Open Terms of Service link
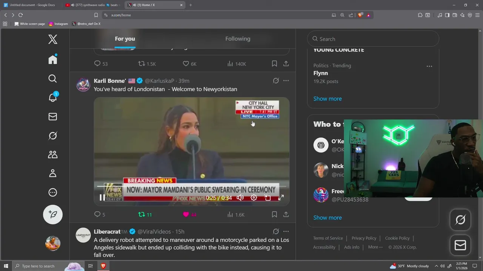Screen dimensions: 483x271 tap(328, 238)
